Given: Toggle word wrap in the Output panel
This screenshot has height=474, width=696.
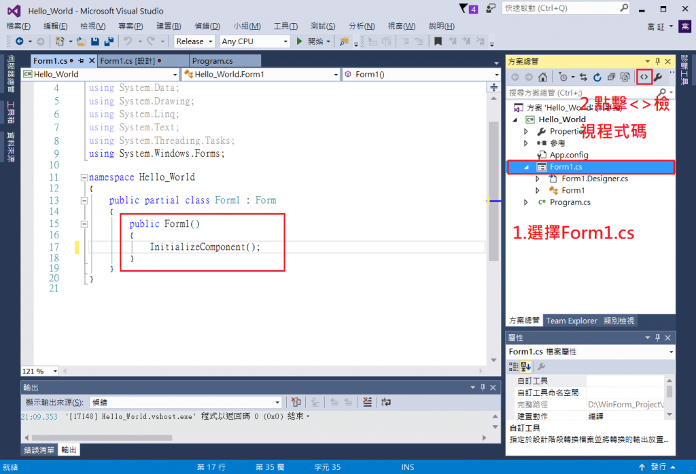Looking at the screenshot, I should [x=386, y=402].
